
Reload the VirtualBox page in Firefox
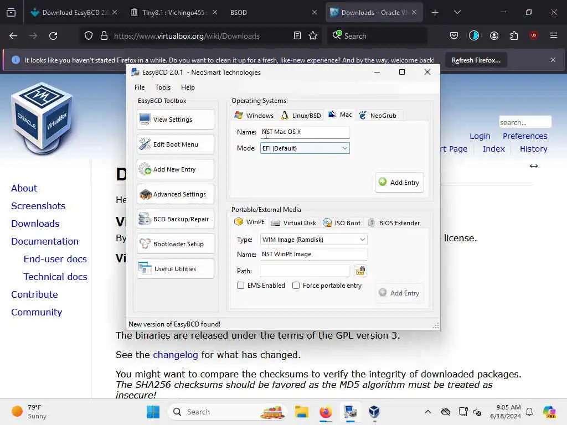pyautogui.click(x=53, y=36)
